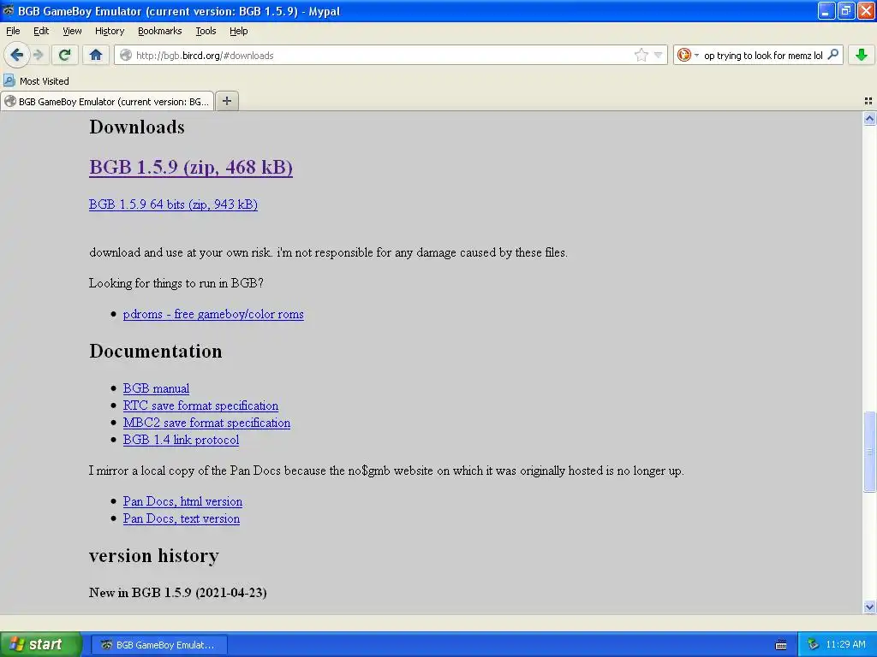Open the Edit menu
Image resolution: width=877 pixels, height=657 pixels.
[x=41, y=31]
